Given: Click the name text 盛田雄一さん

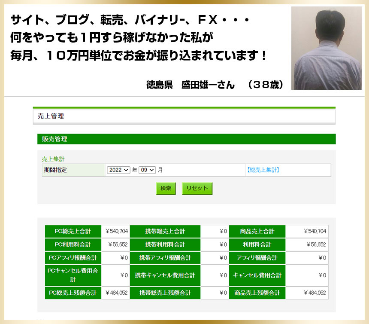Looking at the screenshot, I should [x=208, y=85].
